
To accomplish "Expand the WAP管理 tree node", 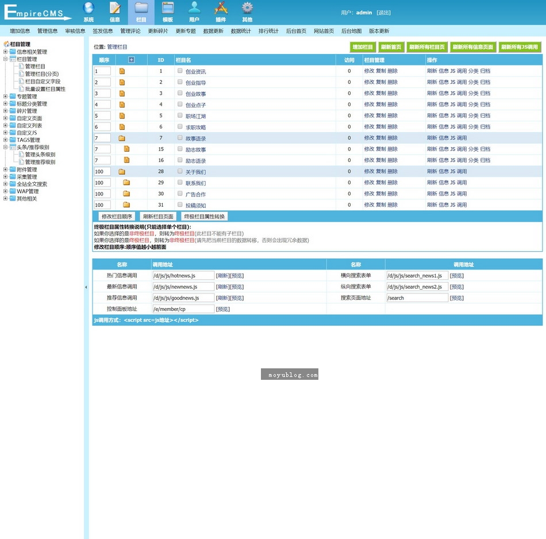I will pos(5,191).
